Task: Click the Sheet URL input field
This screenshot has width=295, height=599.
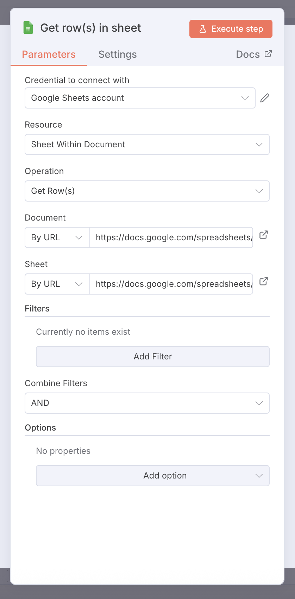Action: click(x=171, y=284)
